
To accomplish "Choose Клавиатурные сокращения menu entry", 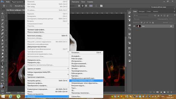I will [47, 89].
